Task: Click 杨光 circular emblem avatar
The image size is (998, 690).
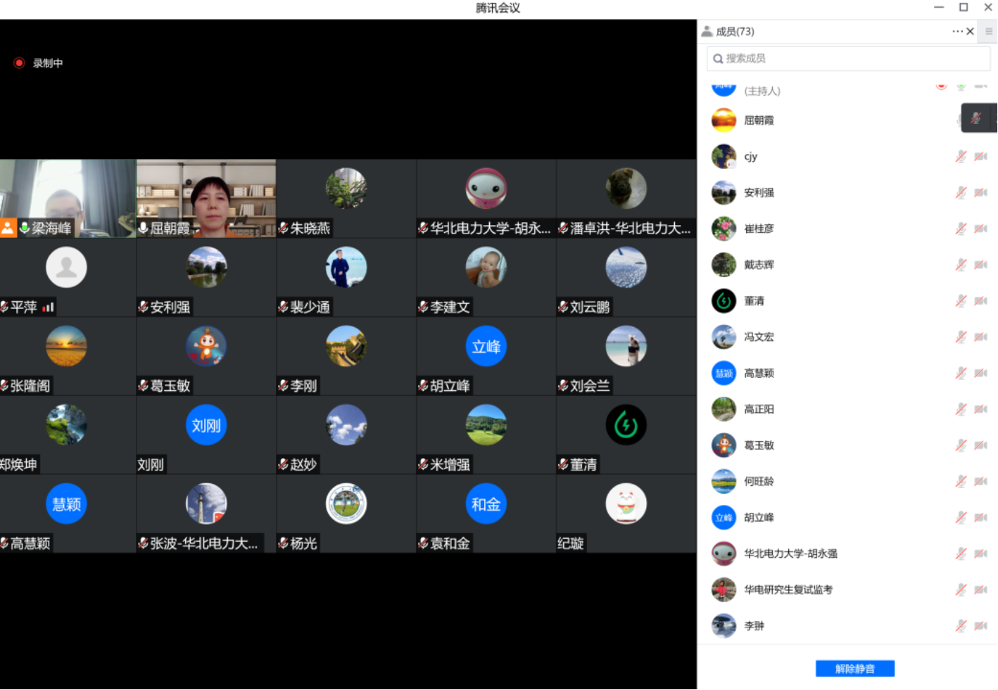Action: (346, 504)
